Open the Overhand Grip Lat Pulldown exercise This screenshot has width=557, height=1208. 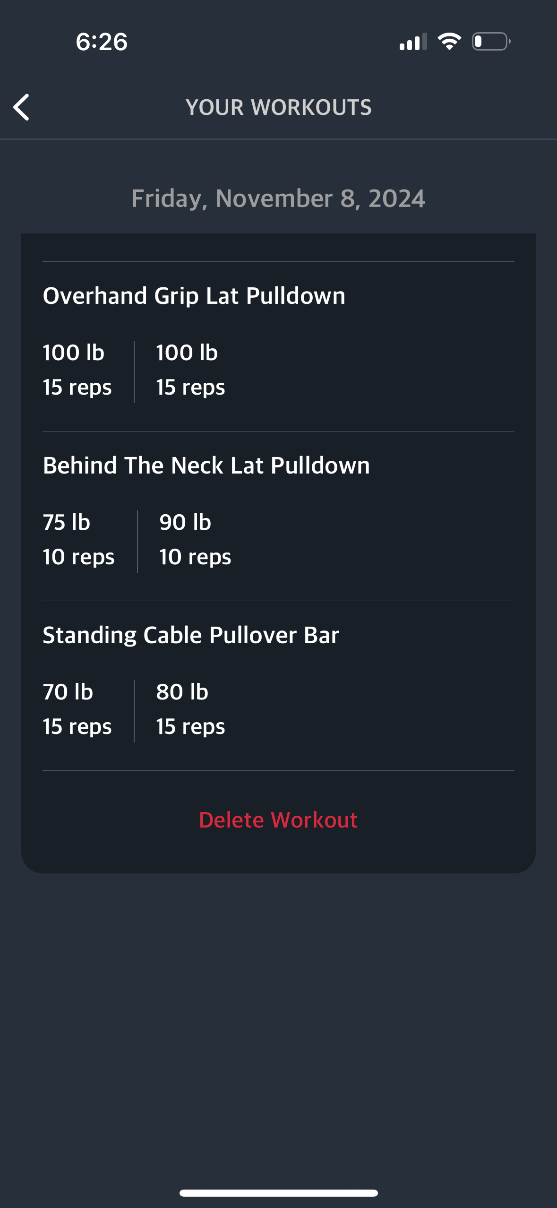point(194,296)
